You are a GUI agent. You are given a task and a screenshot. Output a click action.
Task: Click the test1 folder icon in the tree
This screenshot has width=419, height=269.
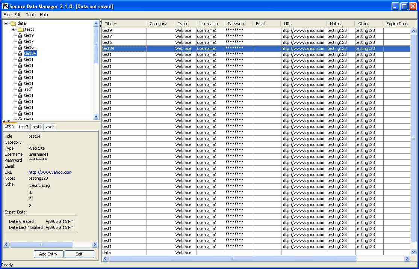coord(20,29)
